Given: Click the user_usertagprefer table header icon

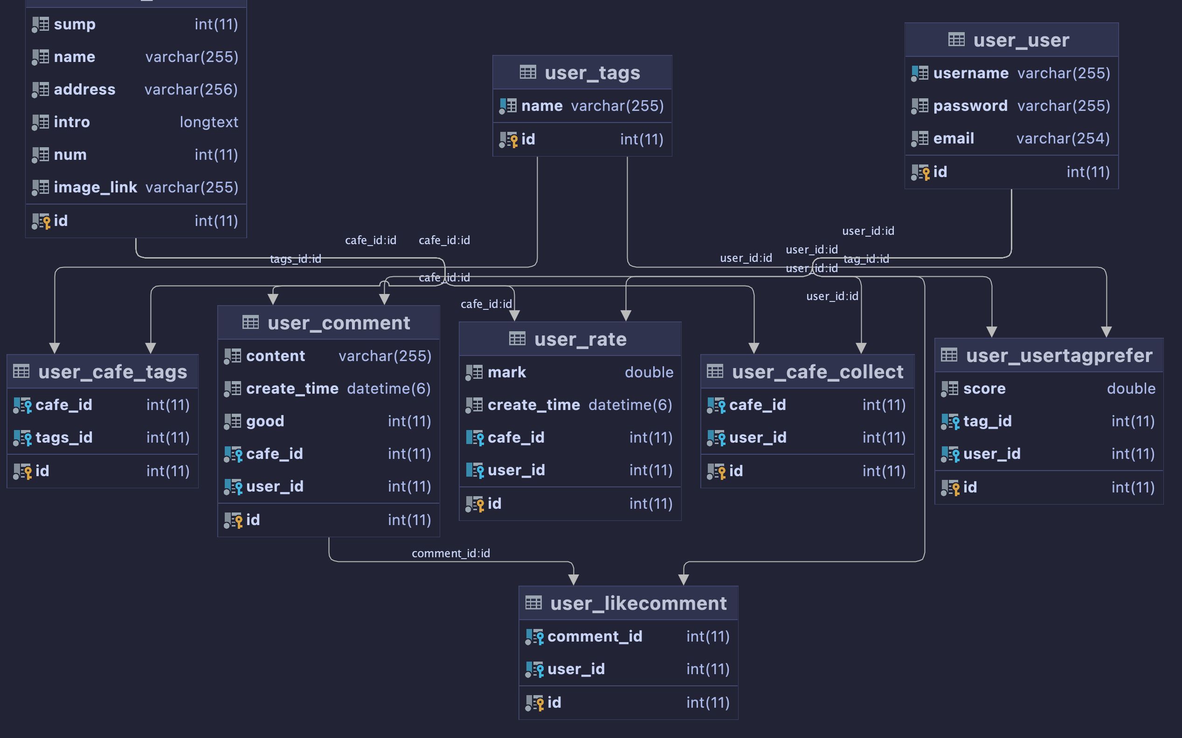Looking at the screenshot, I should point(948,355).
